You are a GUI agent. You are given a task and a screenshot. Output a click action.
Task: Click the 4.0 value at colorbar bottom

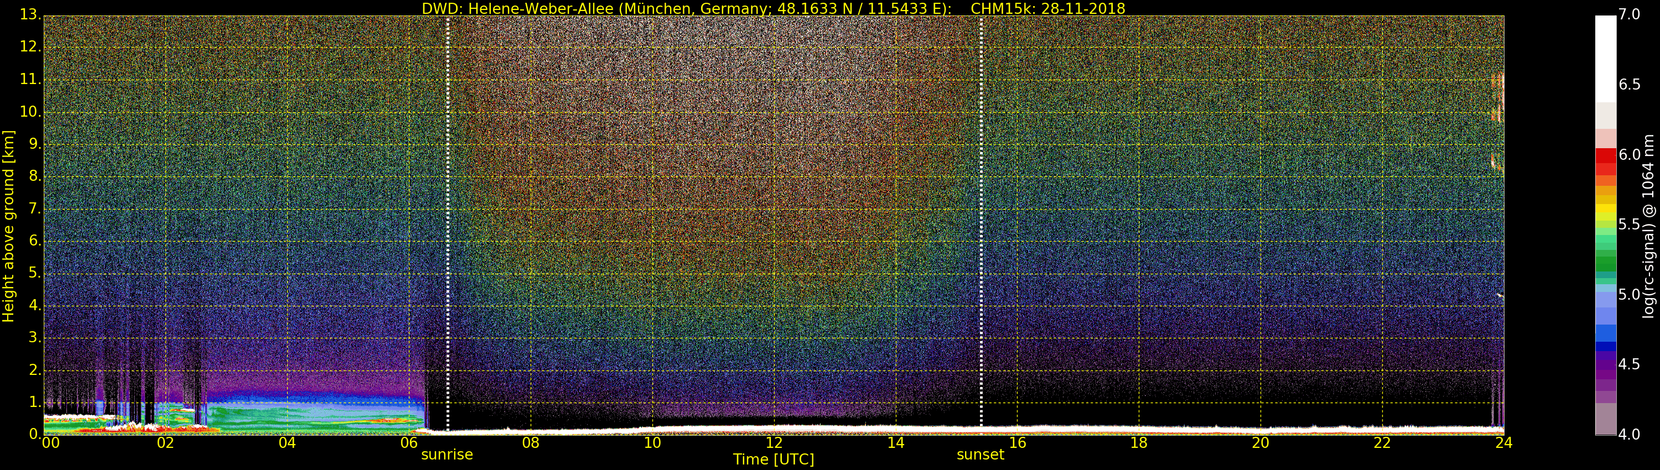pyautogui.click(x=1629, y=435)
